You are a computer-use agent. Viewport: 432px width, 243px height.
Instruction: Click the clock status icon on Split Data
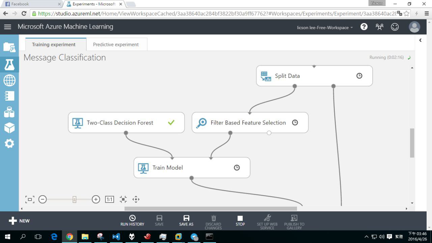[359, 76]
